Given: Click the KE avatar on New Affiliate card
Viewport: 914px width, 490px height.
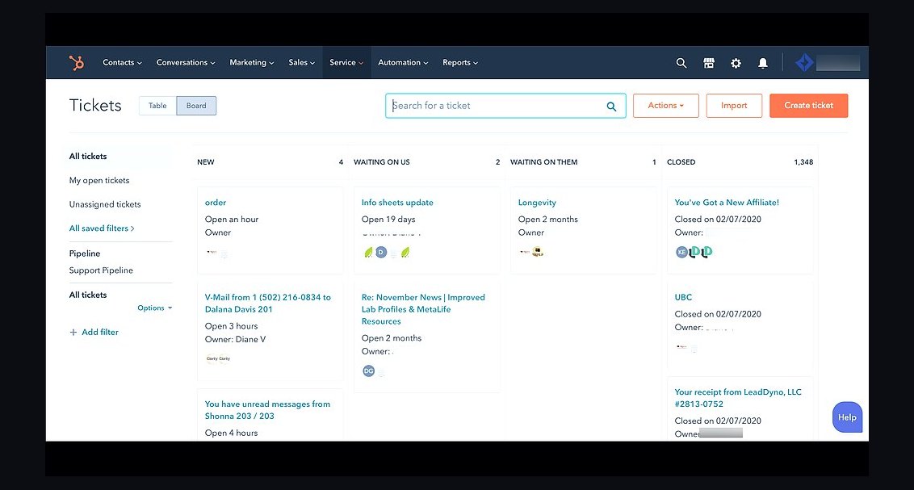Looking at the screenshot, I should coord(681,252).
